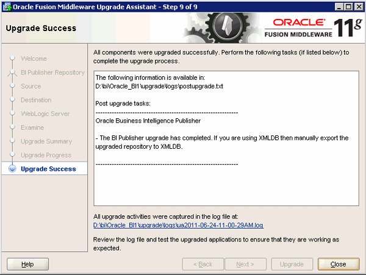Open Help for the upgrade assistant

click(x=27, y=264)
